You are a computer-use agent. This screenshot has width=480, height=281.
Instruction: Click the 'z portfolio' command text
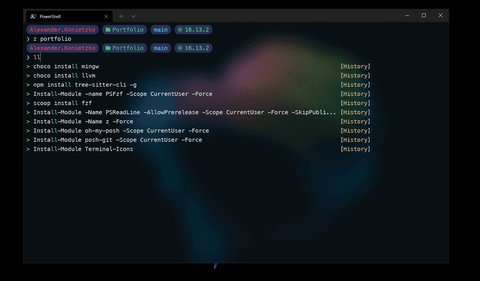click(52, 39)
